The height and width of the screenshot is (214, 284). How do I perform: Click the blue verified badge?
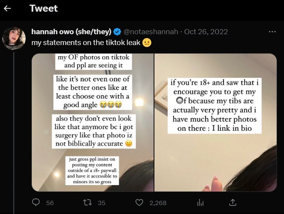pyautogui.click(x=117, y=32)
